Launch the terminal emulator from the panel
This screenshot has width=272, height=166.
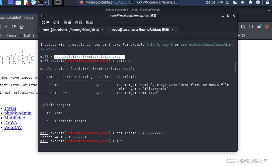40,3
